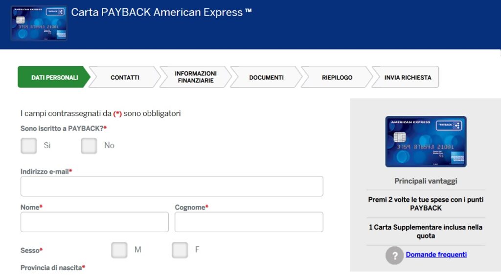Open the INVIA RICHIESTA step

(406, 77)
